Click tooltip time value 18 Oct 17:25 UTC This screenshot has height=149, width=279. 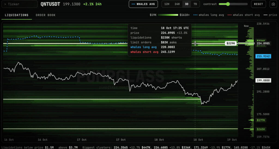click(175, 28)
